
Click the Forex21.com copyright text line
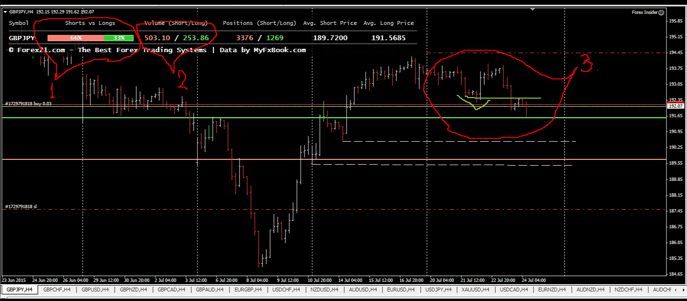157,50
